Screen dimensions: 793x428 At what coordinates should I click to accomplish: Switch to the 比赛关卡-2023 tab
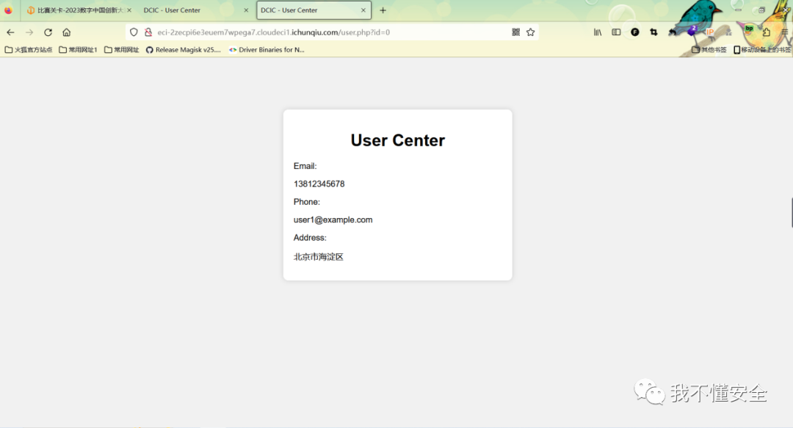click(x=79, y=10)
